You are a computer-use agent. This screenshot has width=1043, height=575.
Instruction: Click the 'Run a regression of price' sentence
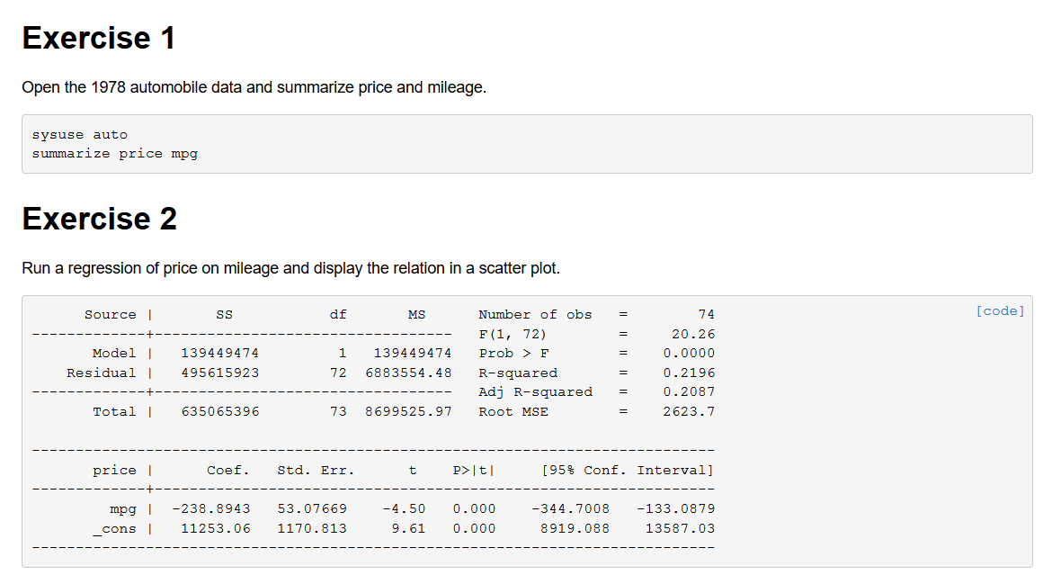[x=290, y=268]
